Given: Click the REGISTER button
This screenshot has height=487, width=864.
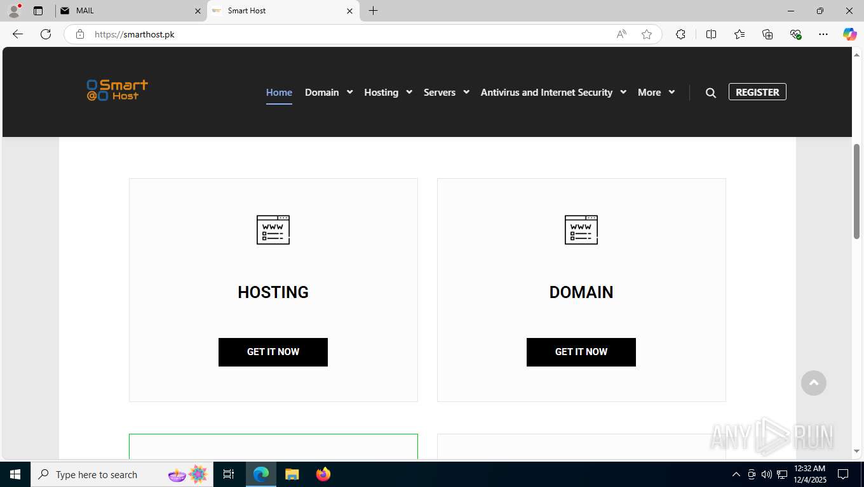Looking at the screenshot, I should (757, 92).
